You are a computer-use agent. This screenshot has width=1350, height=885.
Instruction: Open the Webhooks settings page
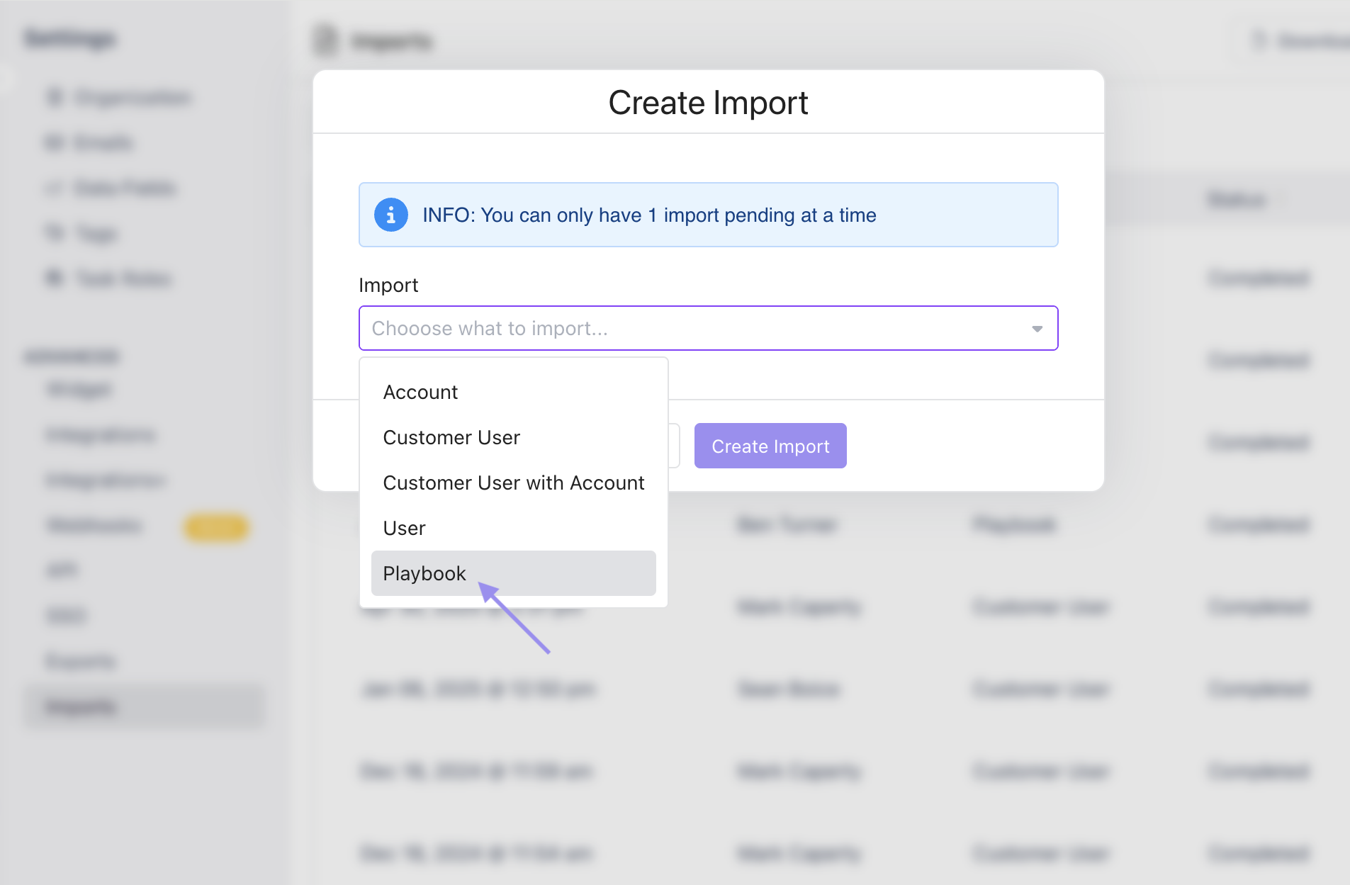click(x=96, y=525)
